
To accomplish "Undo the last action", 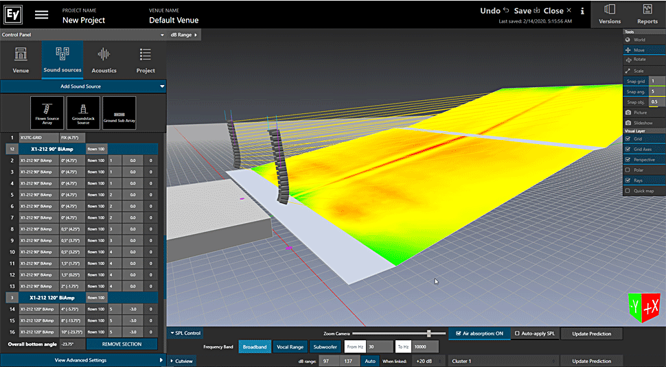I will [x=494, y=10].
